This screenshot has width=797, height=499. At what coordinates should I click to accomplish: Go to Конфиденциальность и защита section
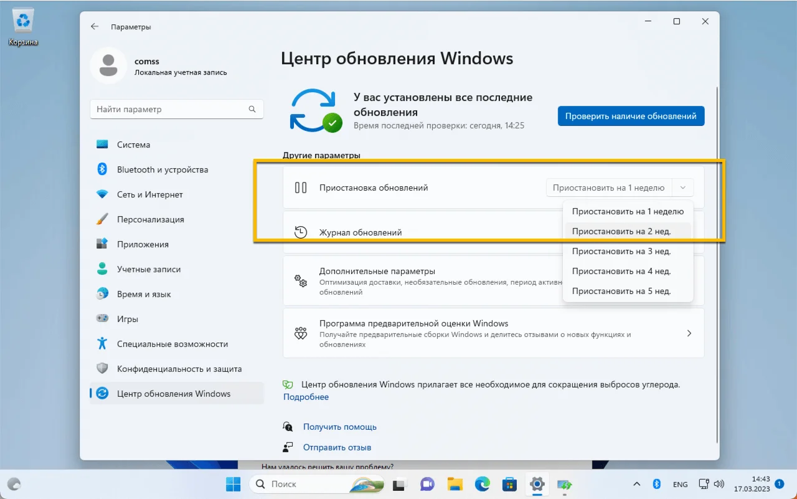[177, 369]
